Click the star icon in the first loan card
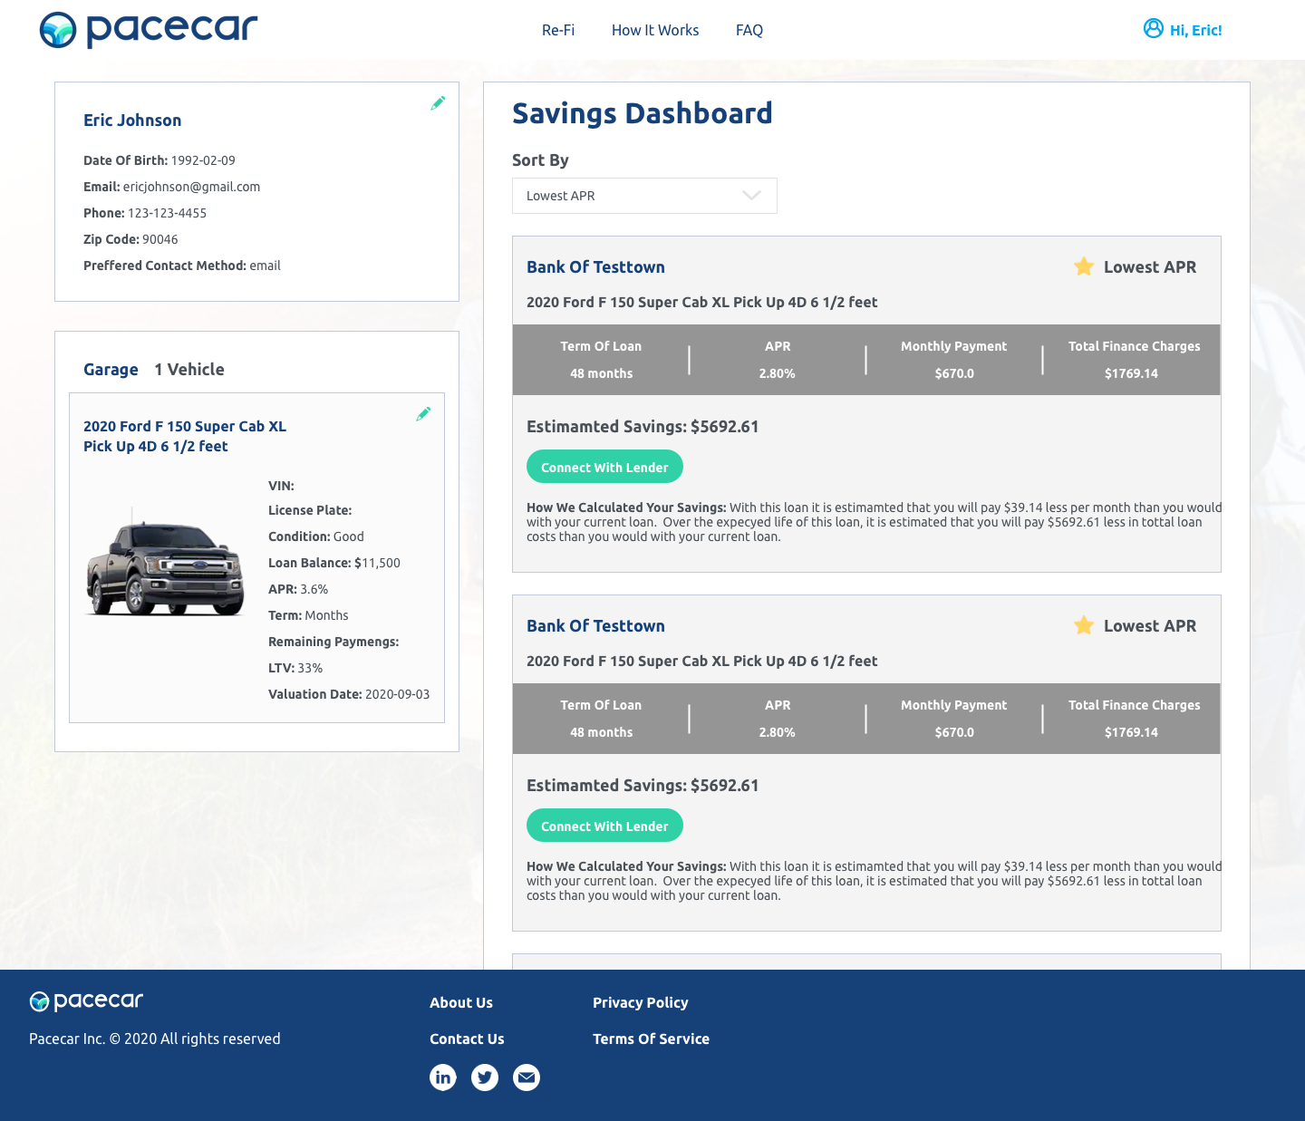Image resolution: width=1305 pixels, height=1121 pixels. tap(1084, 266)
